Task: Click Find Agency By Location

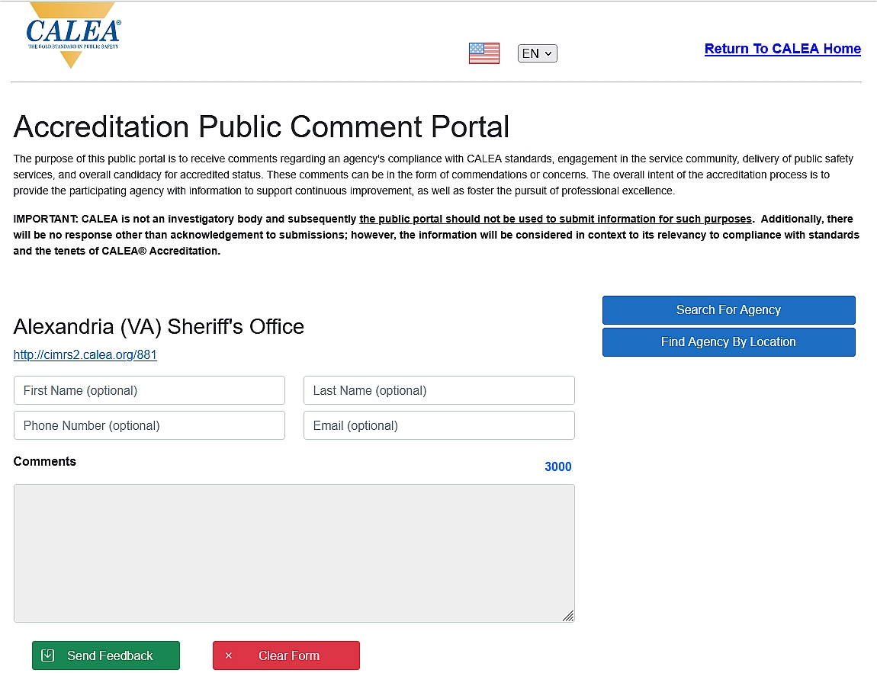Action: pyautogui.click(x=729, y=342)
